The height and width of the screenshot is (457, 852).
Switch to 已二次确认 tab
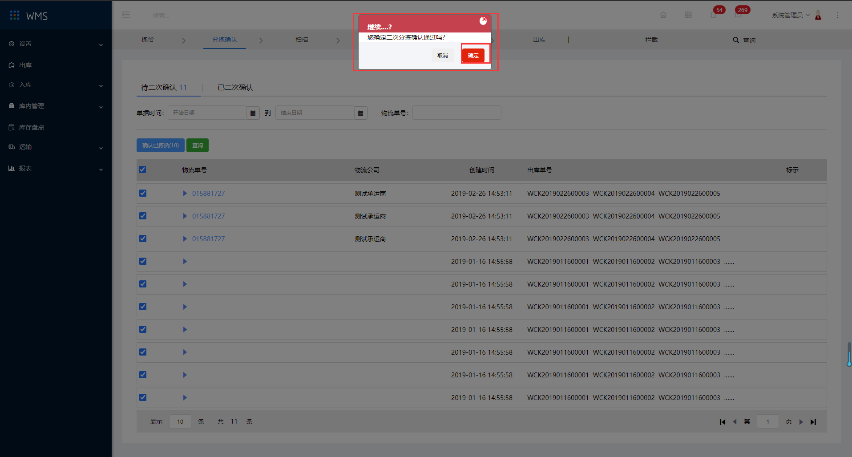[235, 87]
